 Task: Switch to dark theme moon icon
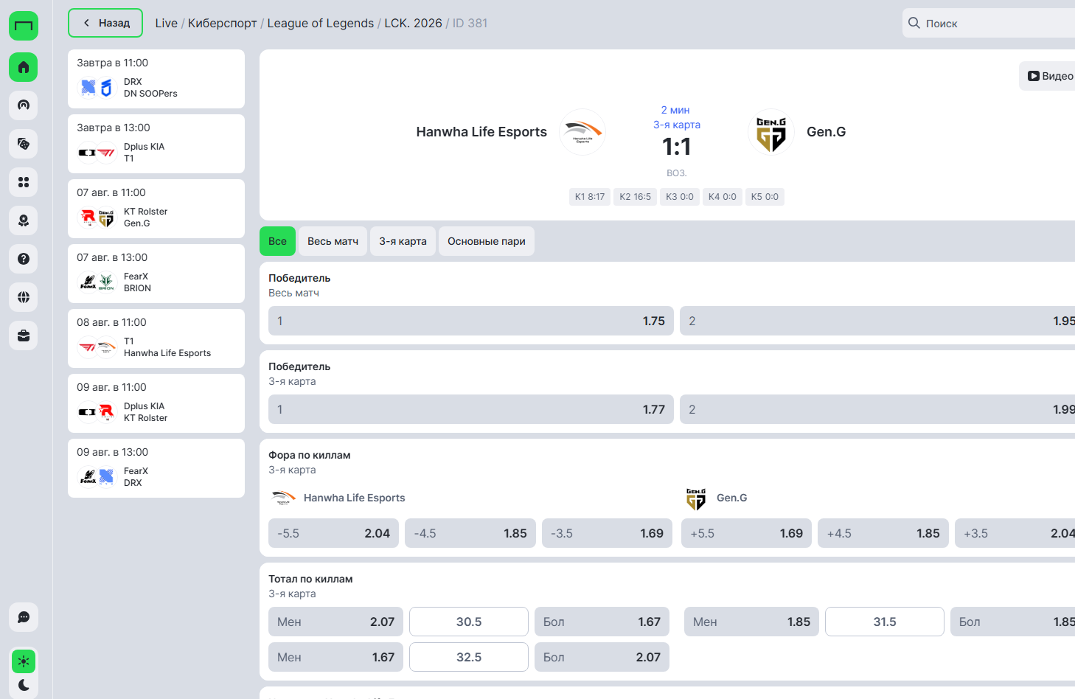pos(24,685)
